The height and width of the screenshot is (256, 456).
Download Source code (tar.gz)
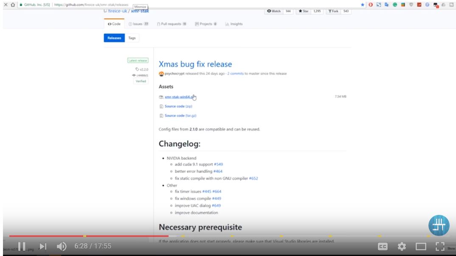tap(180, 116)
